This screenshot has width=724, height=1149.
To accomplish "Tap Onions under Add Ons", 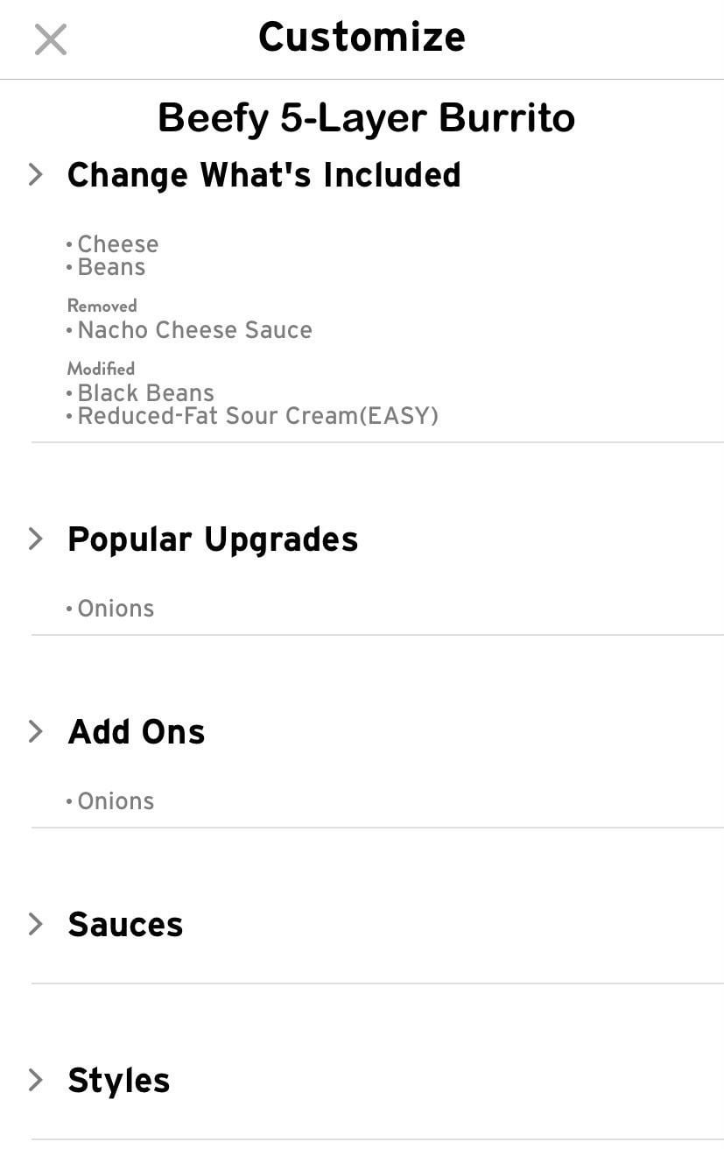I will [116, 801].
